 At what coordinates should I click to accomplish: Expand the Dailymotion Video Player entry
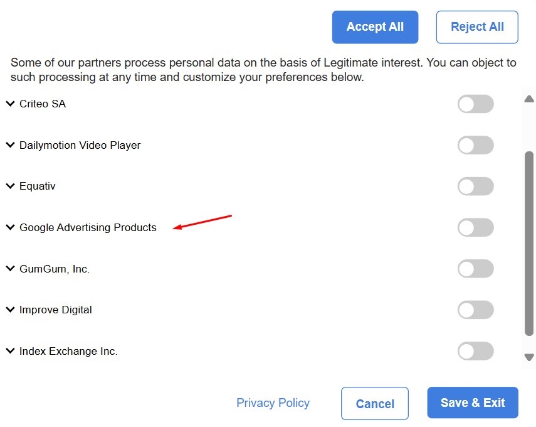point(9,144)
